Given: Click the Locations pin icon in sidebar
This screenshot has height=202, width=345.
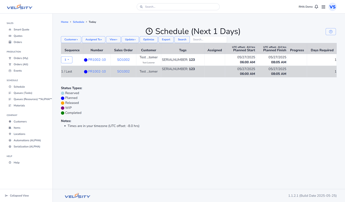Looking at the screenshot, I should (10, 134).
